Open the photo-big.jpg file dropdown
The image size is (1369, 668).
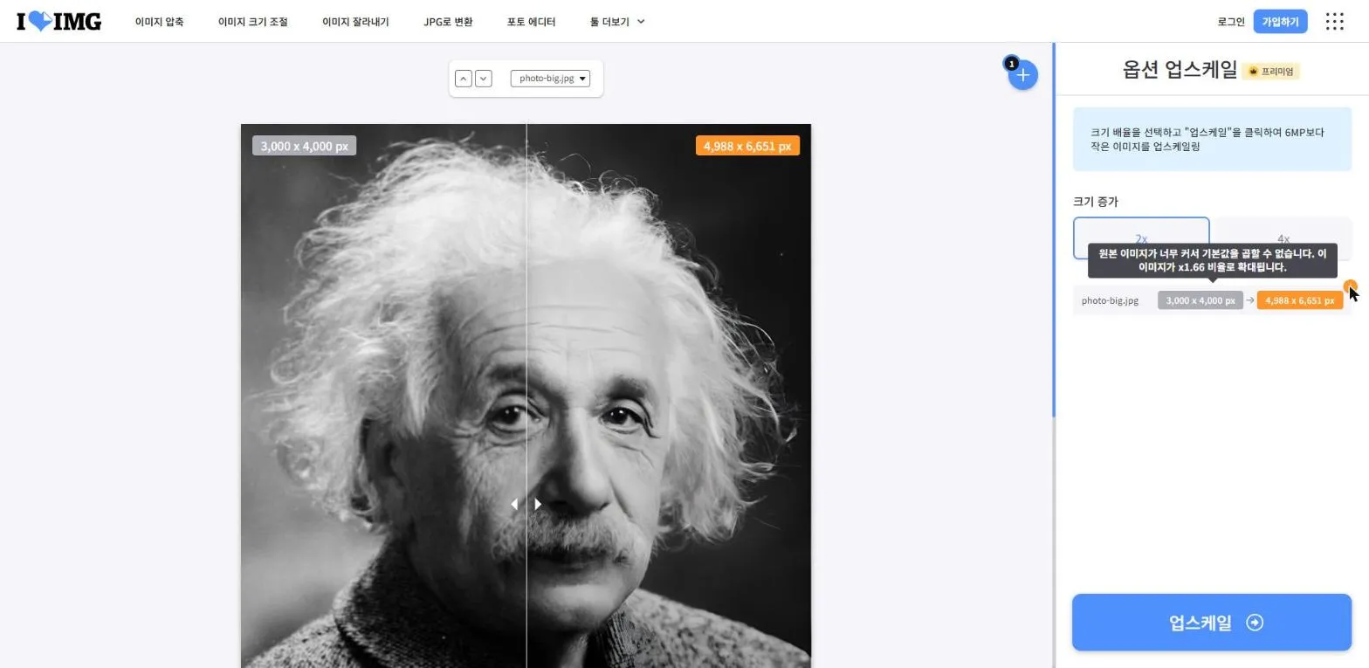coord(550,79)
